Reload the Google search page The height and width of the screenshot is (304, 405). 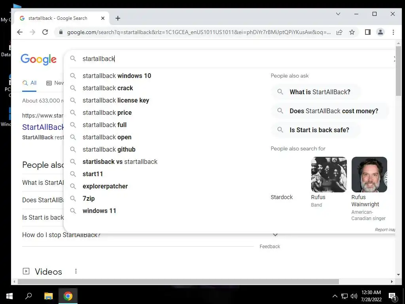pyautogui.click(x=45, y=32)
